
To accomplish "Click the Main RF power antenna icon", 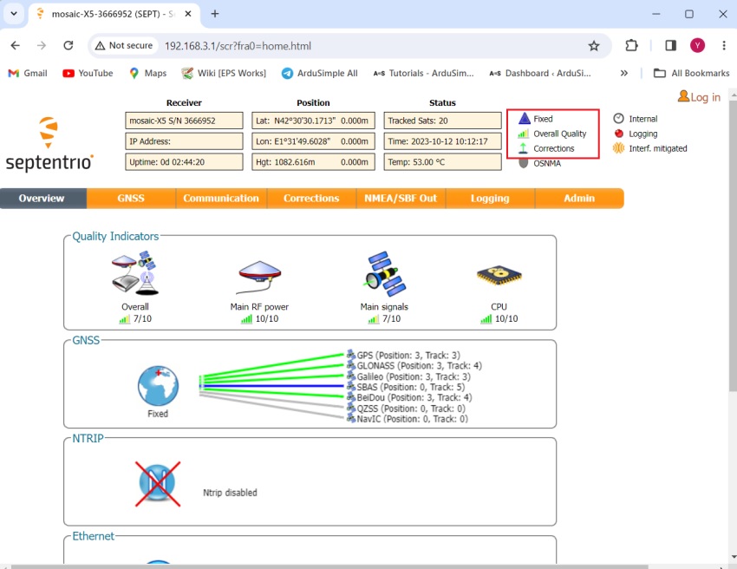I will [x=258, y=276].
